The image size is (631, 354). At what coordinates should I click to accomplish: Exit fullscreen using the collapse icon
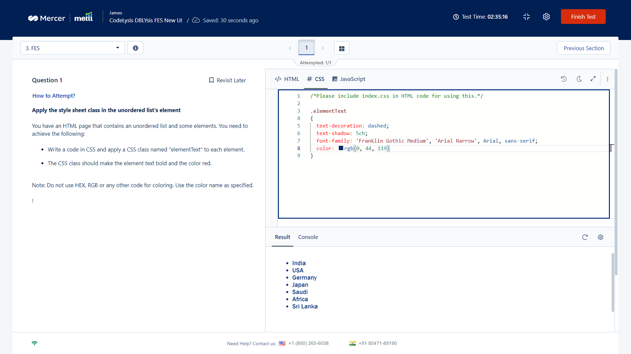point(527,17)
